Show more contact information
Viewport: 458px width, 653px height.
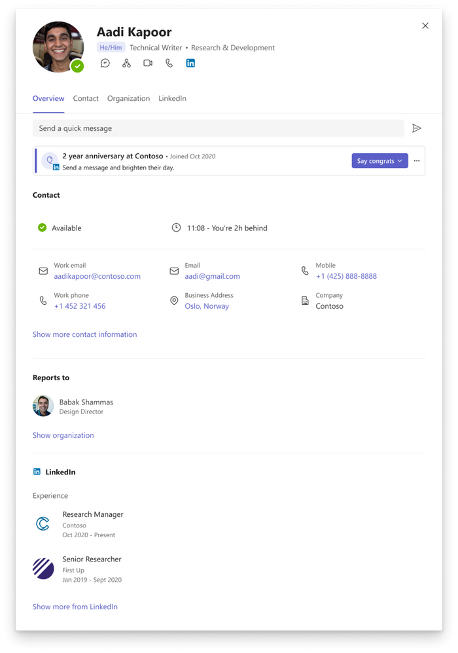(x=84, y=334)
